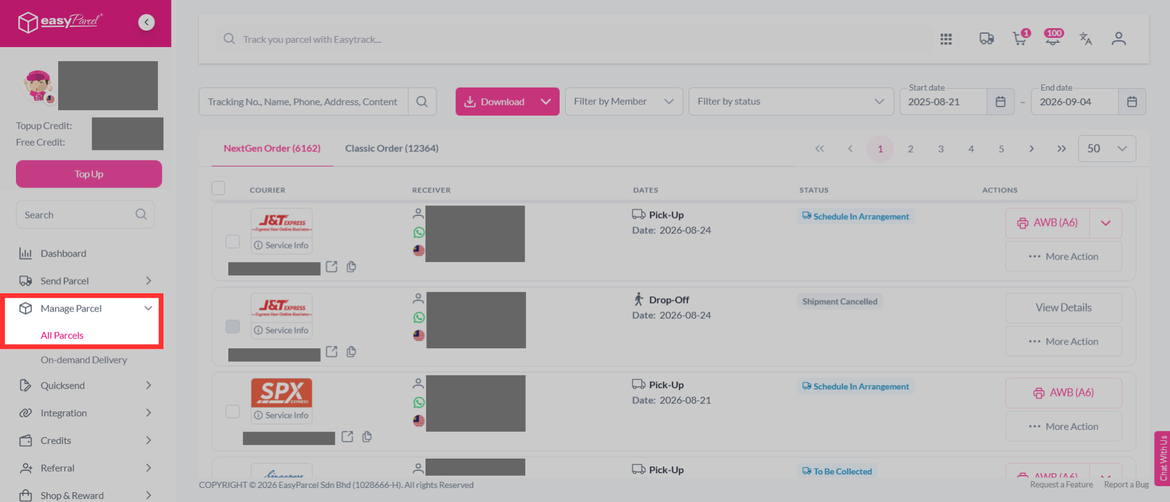The width and height of the screenshot is (1170, 502).
Task: Copy tracking number of cancelled J&T parcel
Action: [351, 352]
